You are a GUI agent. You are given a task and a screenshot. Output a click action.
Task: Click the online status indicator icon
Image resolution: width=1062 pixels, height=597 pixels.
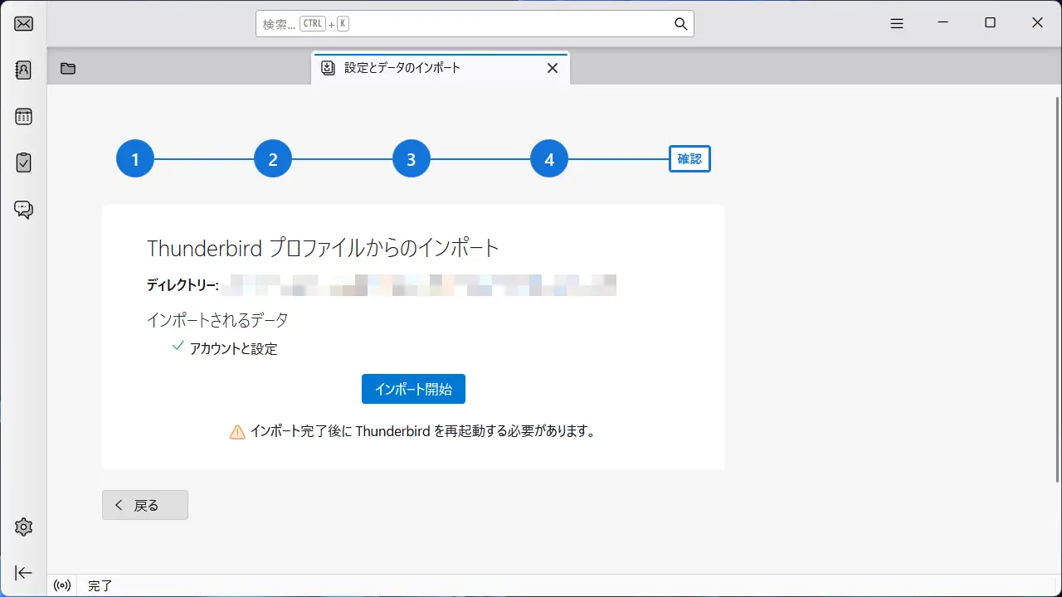[62, 585]
